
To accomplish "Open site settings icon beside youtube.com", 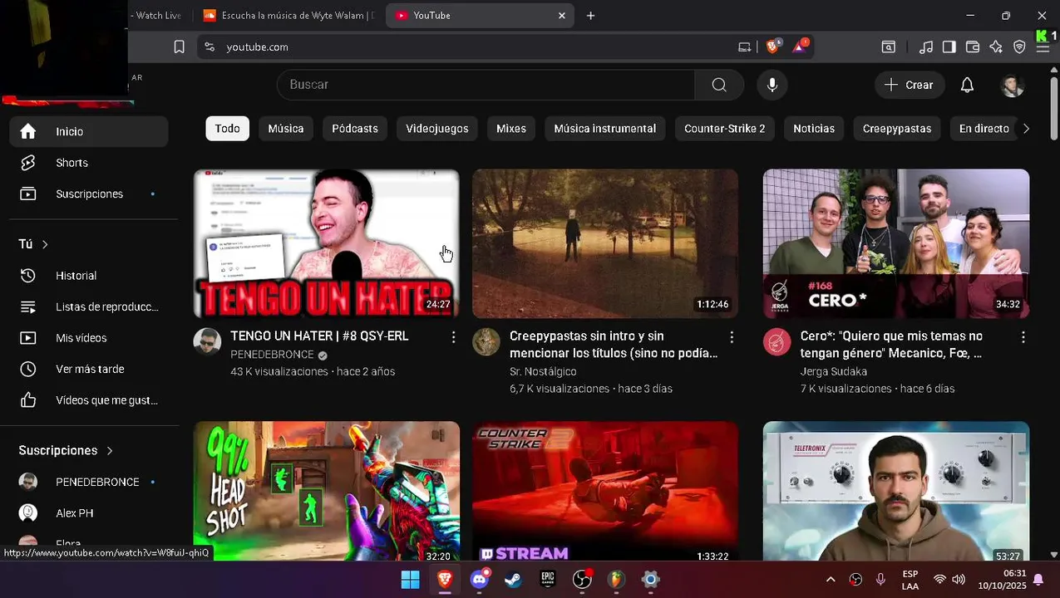I will pyautogui.click(x=210, y=47).
